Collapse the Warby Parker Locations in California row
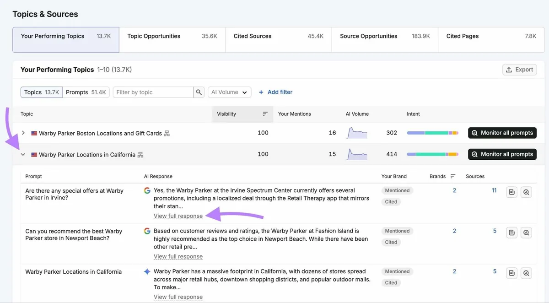The image size is (549, 303). [23, 154]
